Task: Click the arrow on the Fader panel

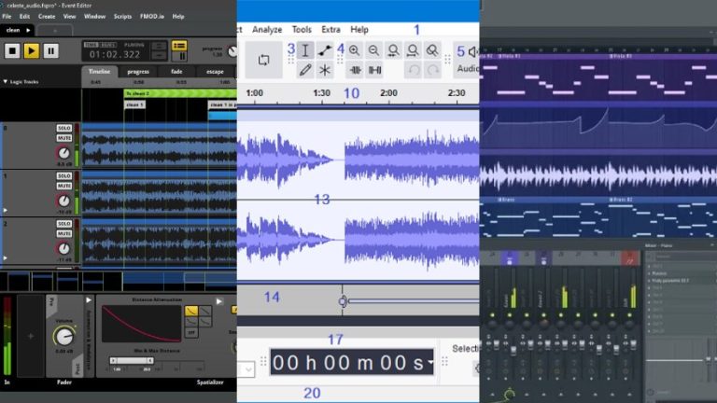Action: (x=89, y=300)
